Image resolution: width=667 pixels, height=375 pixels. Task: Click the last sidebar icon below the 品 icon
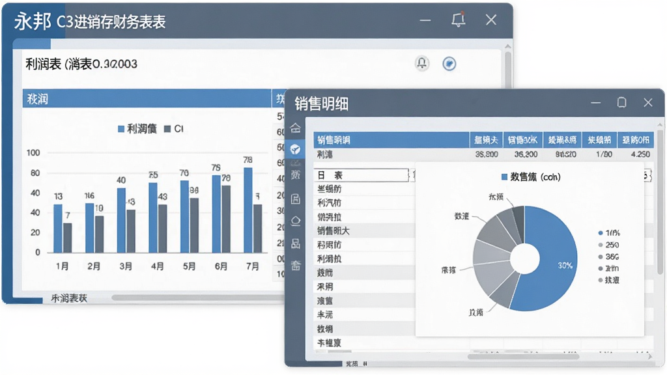[x=295, y=266]
